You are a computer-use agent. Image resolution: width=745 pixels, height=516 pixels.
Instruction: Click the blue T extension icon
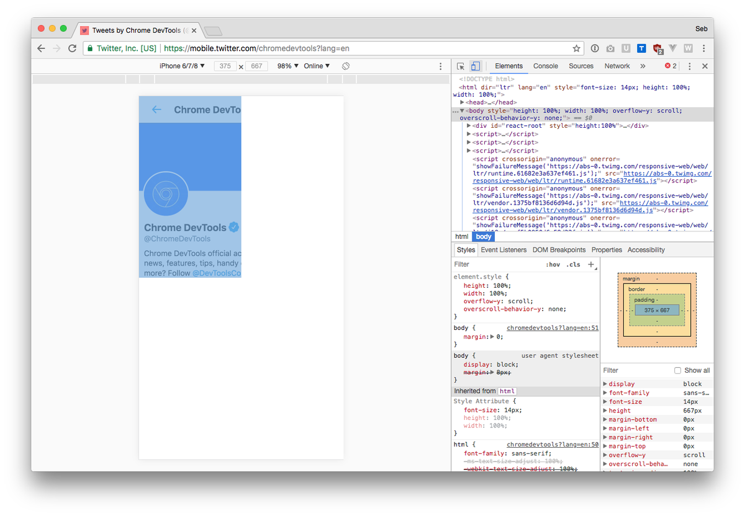(x=641, y=48)
